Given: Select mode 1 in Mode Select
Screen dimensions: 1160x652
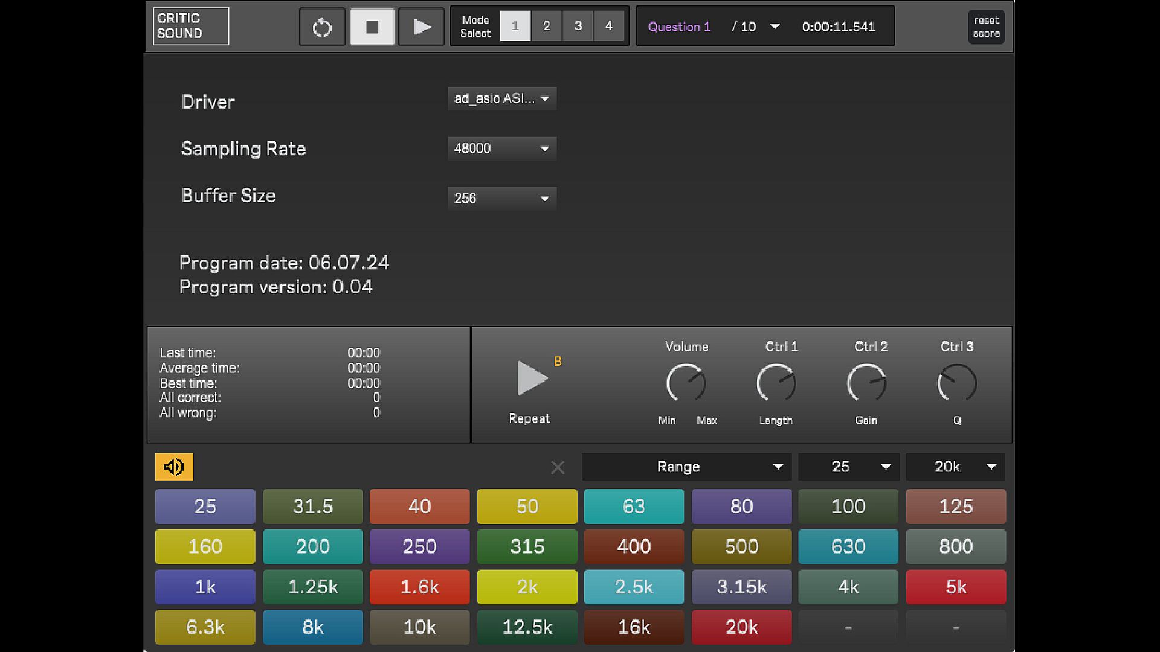Looking at the screenshot, I should (515, 26).
